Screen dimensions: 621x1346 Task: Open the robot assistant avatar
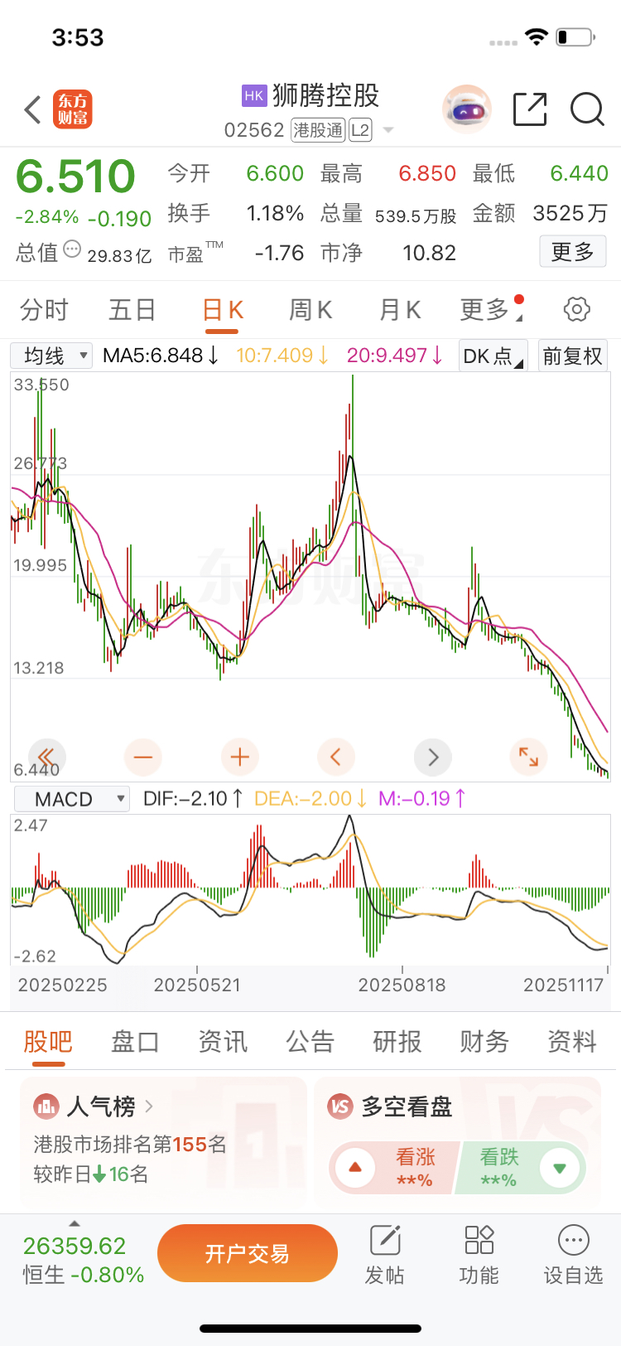(x=467, y=109)
